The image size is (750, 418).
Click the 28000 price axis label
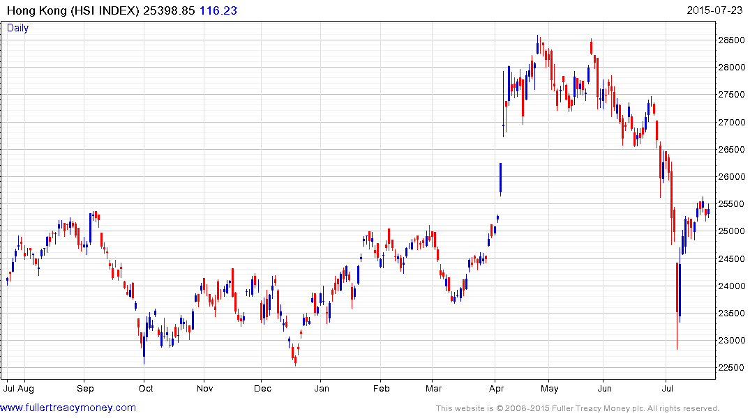[x=731, y=68]
